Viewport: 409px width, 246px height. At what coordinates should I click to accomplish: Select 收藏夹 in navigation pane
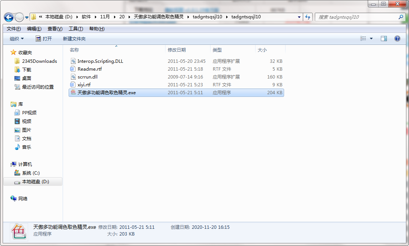coord(25,52)
